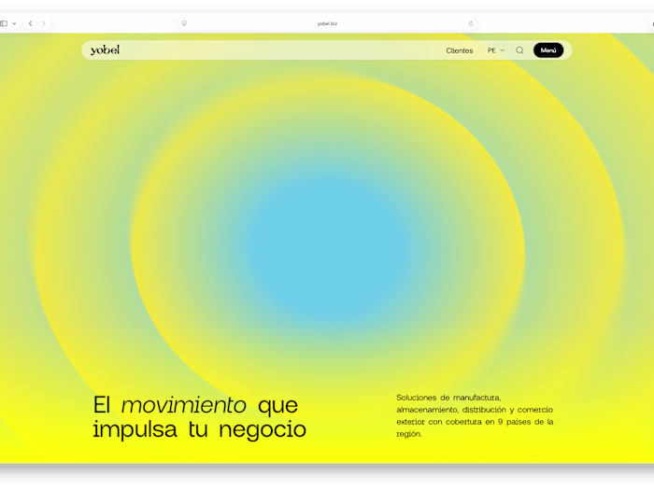The image size is (654, 490).
Task: Select headline 'El movimiento que impulsa tu negocio'
Action: pyautogui.click(x=199, y=416)
